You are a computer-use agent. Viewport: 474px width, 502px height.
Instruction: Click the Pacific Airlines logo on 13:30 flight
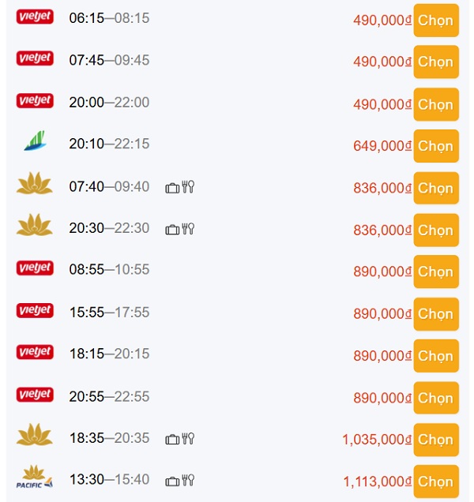click(x=35, y=478)
